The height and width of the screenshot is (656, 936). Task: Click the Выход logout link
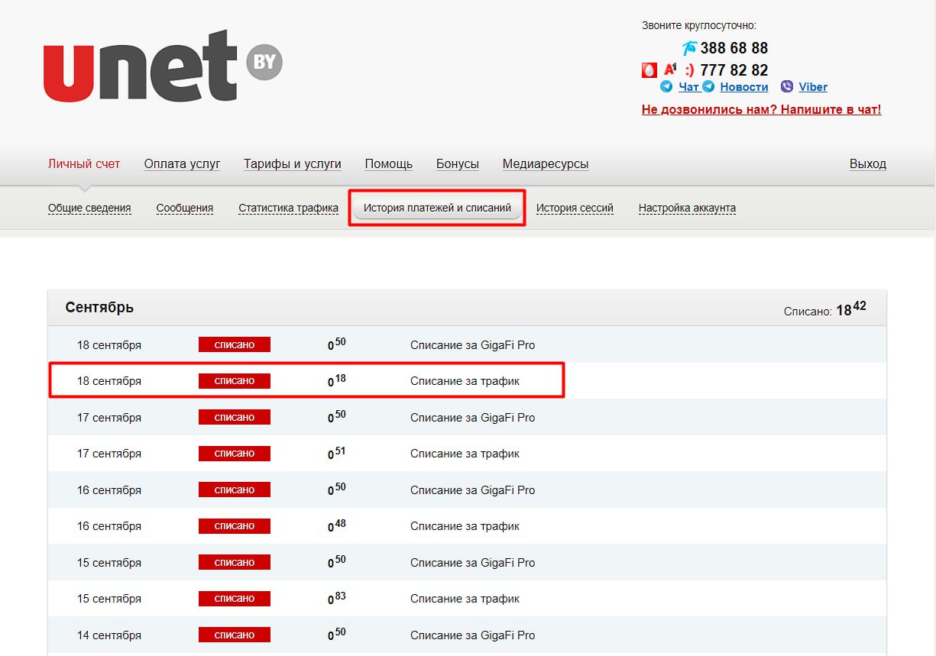click(x=867, y=164)
